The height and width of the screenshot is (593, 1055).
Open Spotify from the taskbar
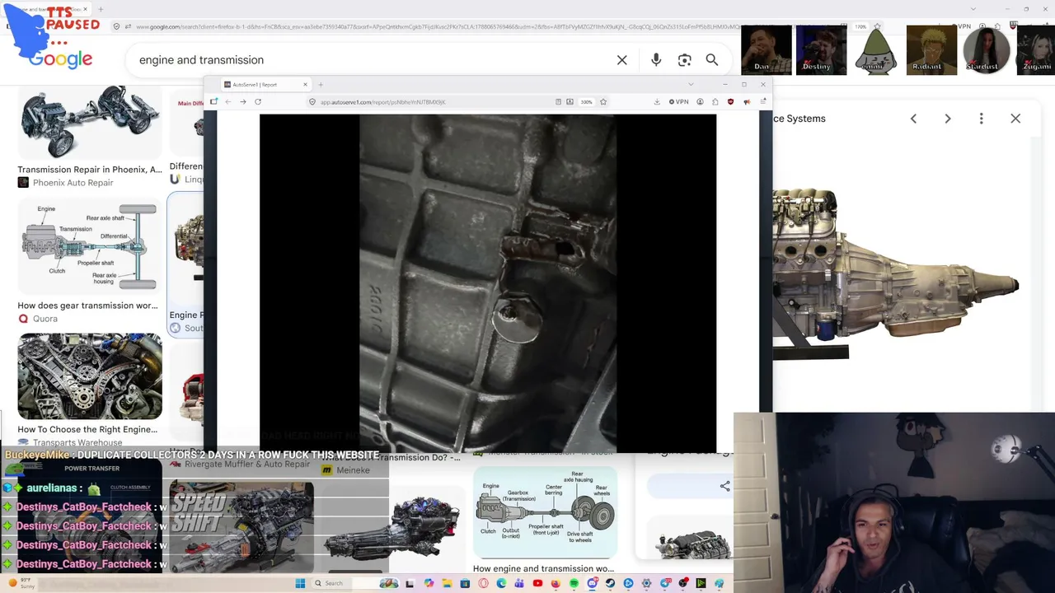tap(574, 583)
